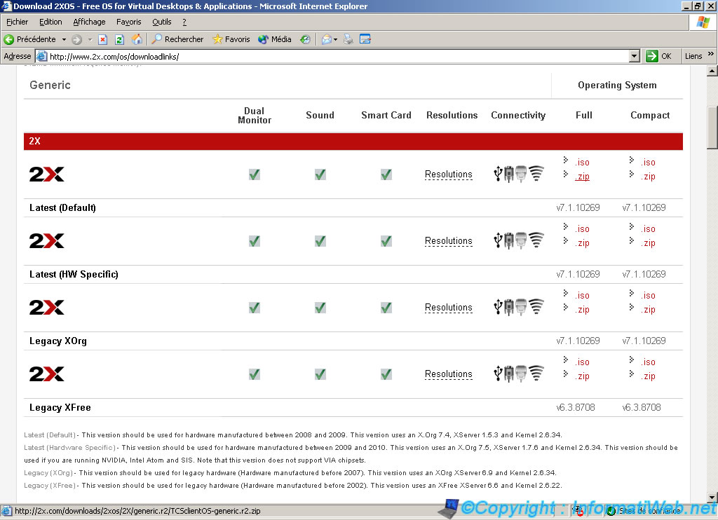Open the Rechercher search pane

point(177,39)
